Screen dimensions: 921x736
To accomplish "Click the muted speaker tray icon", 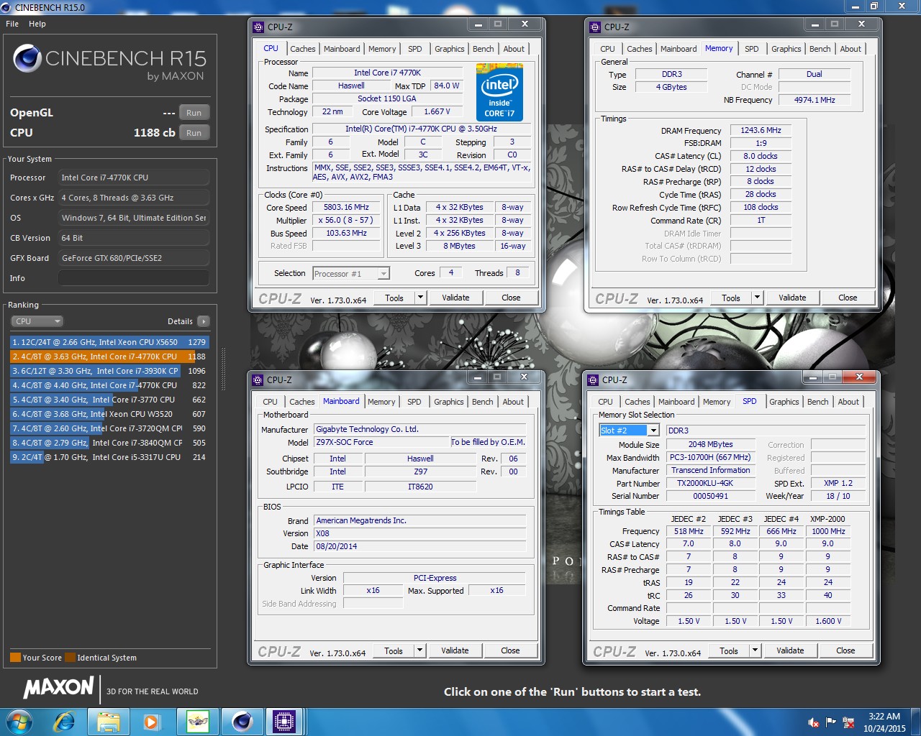I will (x=814, y=722).
